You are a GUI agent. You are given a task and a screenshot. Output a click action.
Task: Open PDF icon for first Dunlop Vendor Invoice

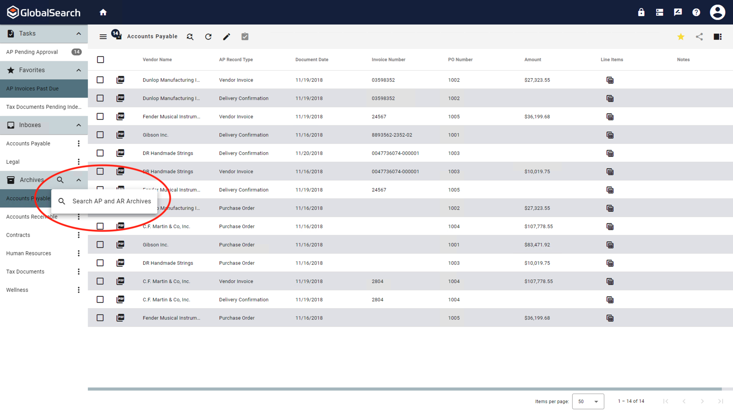[x=120, y=80]
